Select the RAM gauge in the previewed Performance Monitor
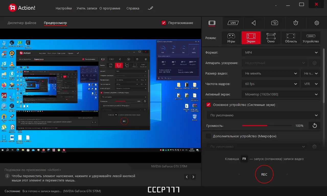Viewport: 327px width, 196px height. (x=162, y=48)
